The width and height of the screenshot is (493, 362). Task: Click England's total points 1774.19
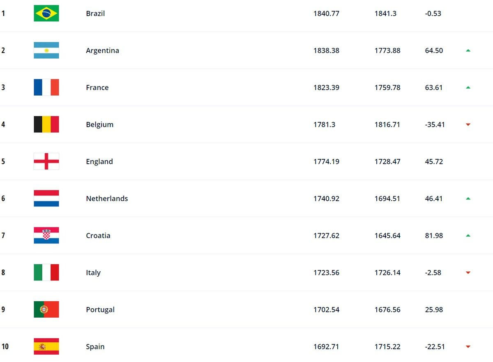[x=326, y=161]
